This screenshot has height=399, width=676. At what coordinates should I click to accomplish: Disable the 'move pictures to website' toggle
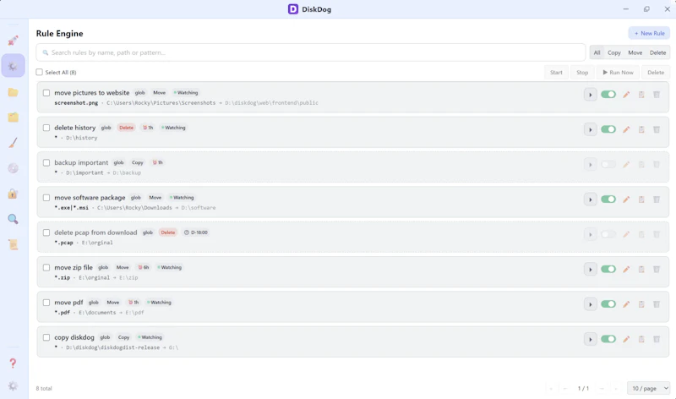pyautogui.click(x=608, y=95)
